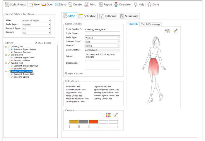This screenshot has width=205, height=141.
Task: Click the Style Sheets toolbar icon
Action: pyautogui.click(x=7, y=4)
